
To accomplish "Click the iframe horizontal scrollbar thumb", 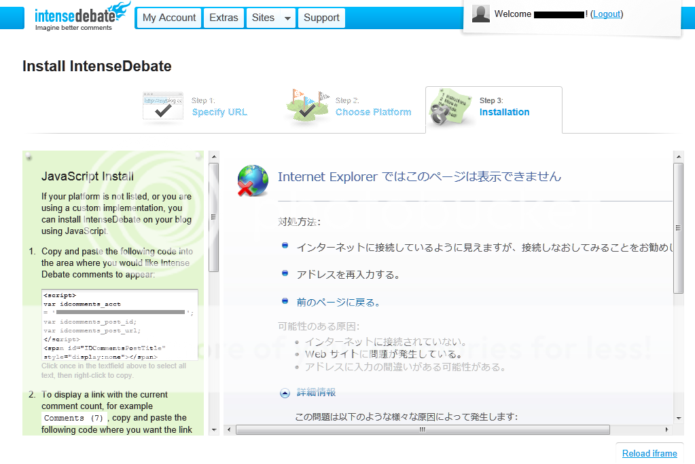I will tap(423, 429).
